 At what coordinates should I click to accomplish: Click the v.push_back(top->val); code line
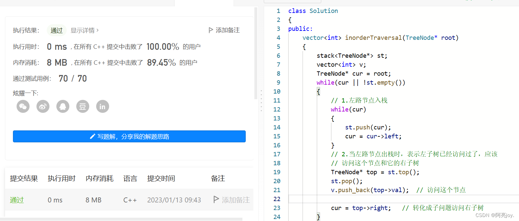tap(370, 190)
